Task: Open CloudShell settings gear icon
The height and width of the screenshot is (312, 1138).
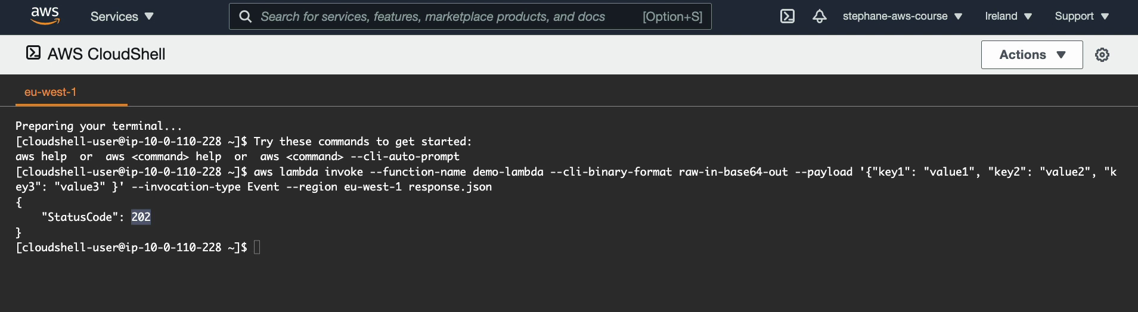Action: point(1102,55)
